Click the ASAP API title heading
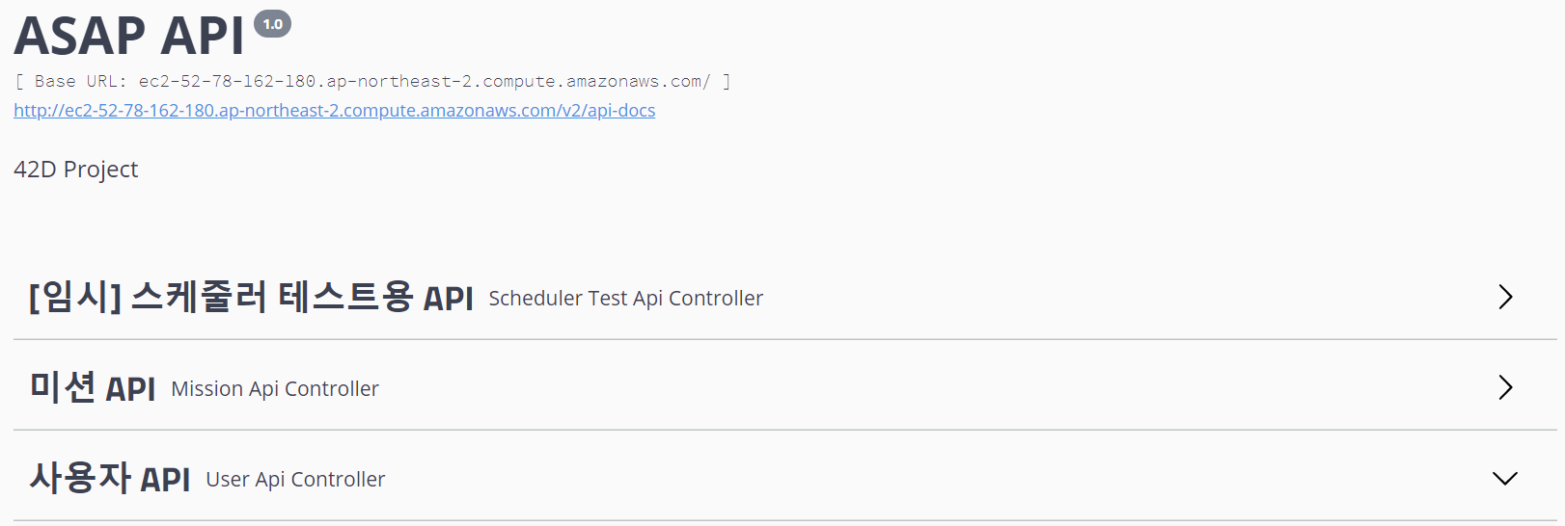The image size is (1565, 526). [128, 37]
